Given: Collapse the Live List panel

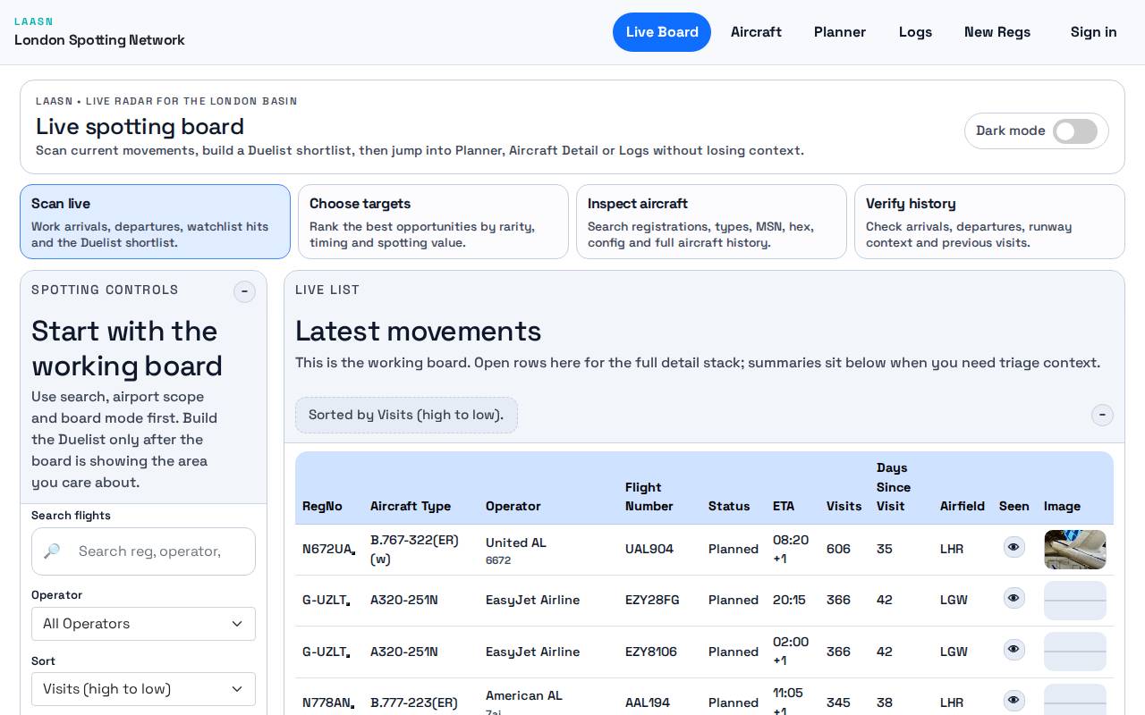Looking at the screenshot, I should pyautogui.click(x=1102, y=415).
